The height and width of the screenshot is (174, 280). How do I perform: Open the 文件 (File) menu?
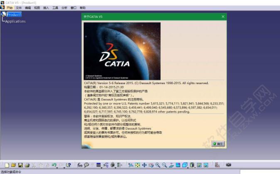click(19, 7)
